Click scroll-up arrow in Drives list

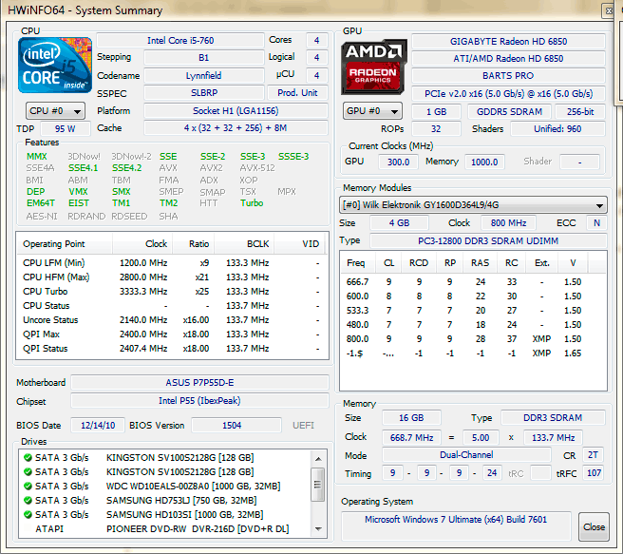point(318,459)
